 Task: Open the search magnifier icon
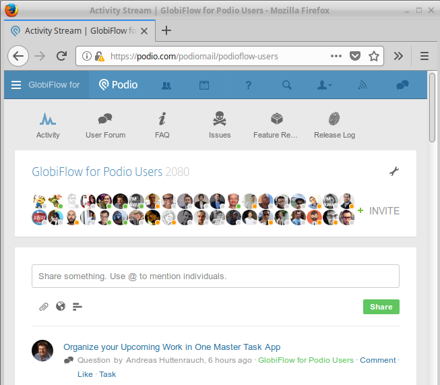point(286,85)
